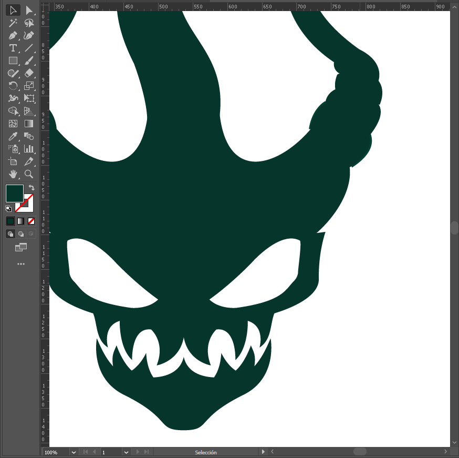Activate the Gradient tool
This screenshot has width=459, height=458.
click(x=29, y=124)
